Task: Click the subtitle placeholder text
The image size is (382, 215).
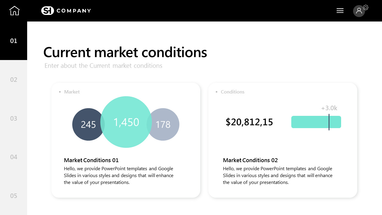Action: [103, 66]
